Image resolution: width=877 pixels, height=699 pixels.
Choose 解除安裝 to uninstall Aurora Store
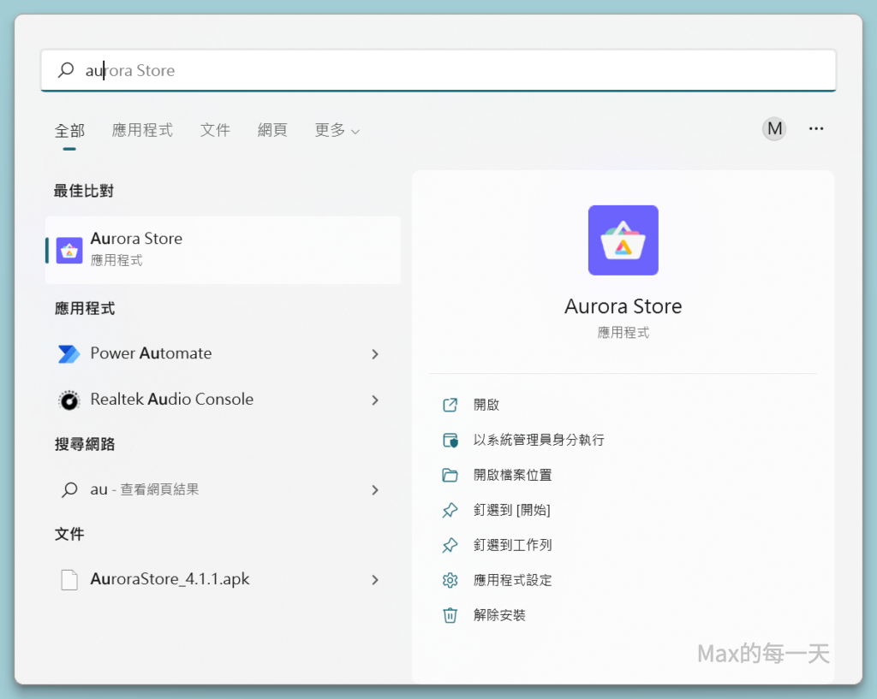point(499,615)
